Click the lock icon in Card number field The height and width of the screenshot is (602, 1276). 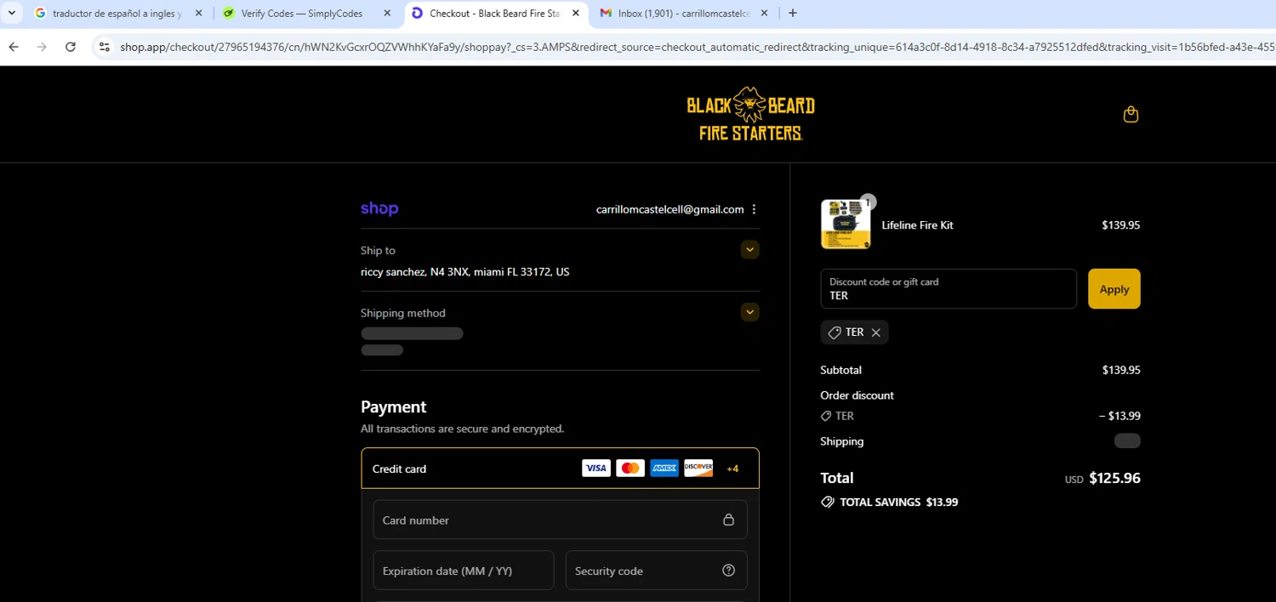[x=728, y=520]
